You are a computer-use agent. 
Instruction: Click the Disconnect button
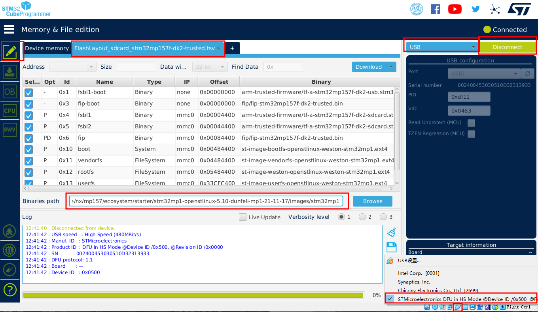point(508,47)
